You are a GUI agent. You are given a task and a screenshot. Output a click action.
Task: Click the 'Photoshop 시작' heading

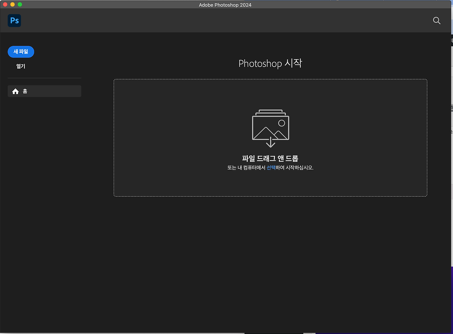pyautogui.click(x=270, y=63)
